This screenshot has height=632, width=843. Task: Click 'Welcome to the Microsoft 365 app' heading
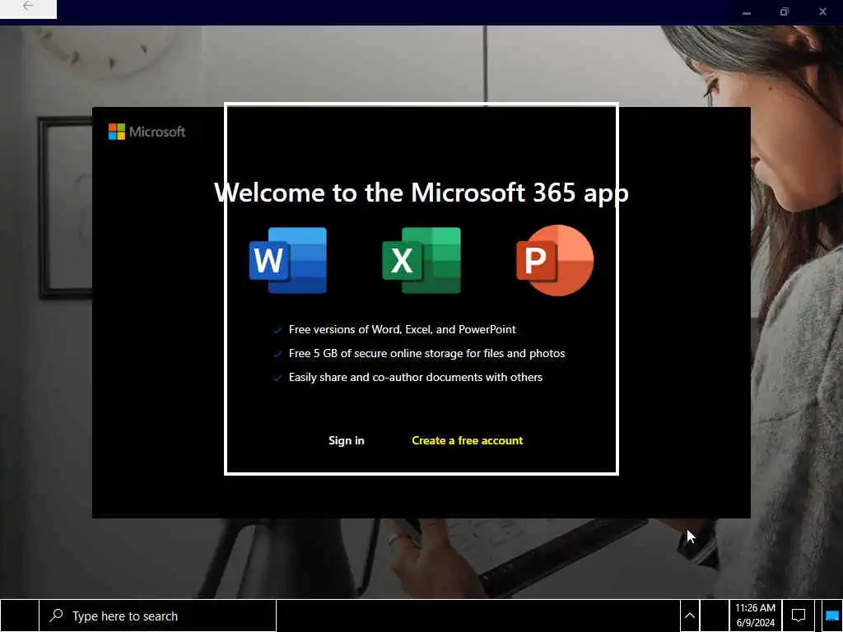(x=421, y=193)
